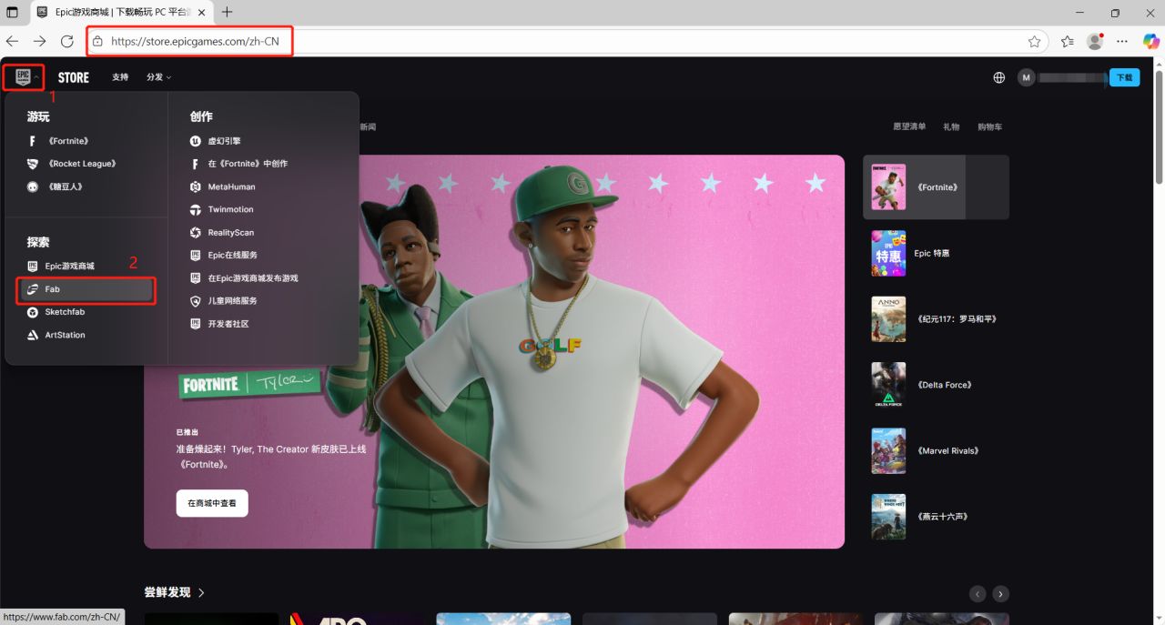1165x625 pixels.
Task: Click the Fab icon
Action: [33, 289]
